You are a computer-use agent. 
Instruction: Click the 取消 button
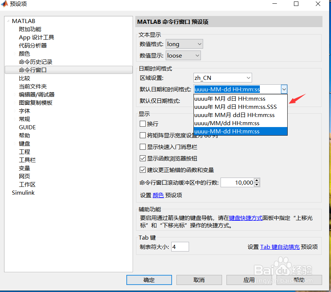click(199, 280)
